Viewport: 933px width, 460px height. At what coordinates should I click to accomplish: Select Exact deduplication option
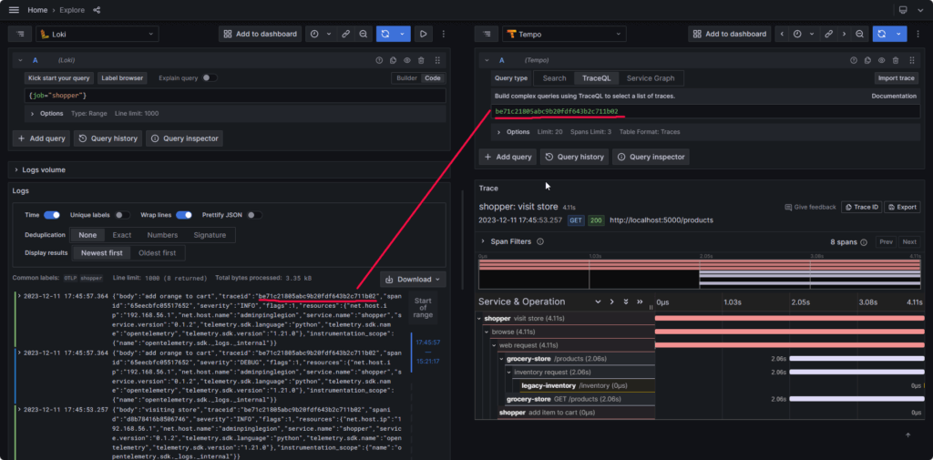click(122, 235)
